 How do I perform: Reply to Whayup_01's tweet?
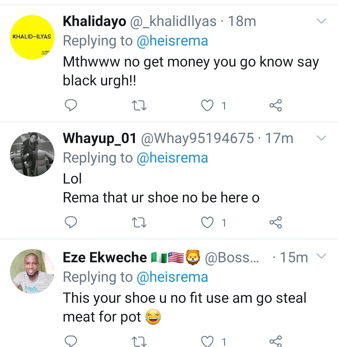click(x=71, y=222)
